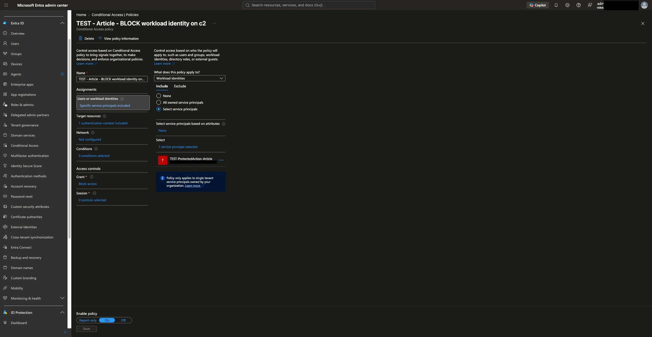
Task: Open 1 service principal selected link
Action: click(178, 147)
